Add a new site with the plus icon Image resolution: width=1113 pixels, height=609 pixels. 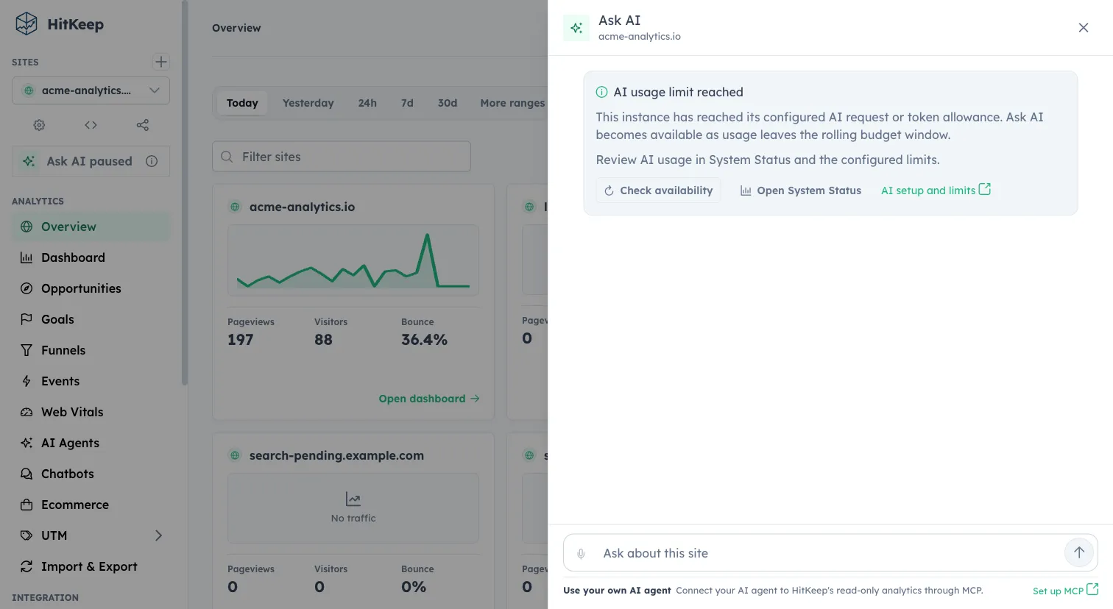[x=161, y=62]
